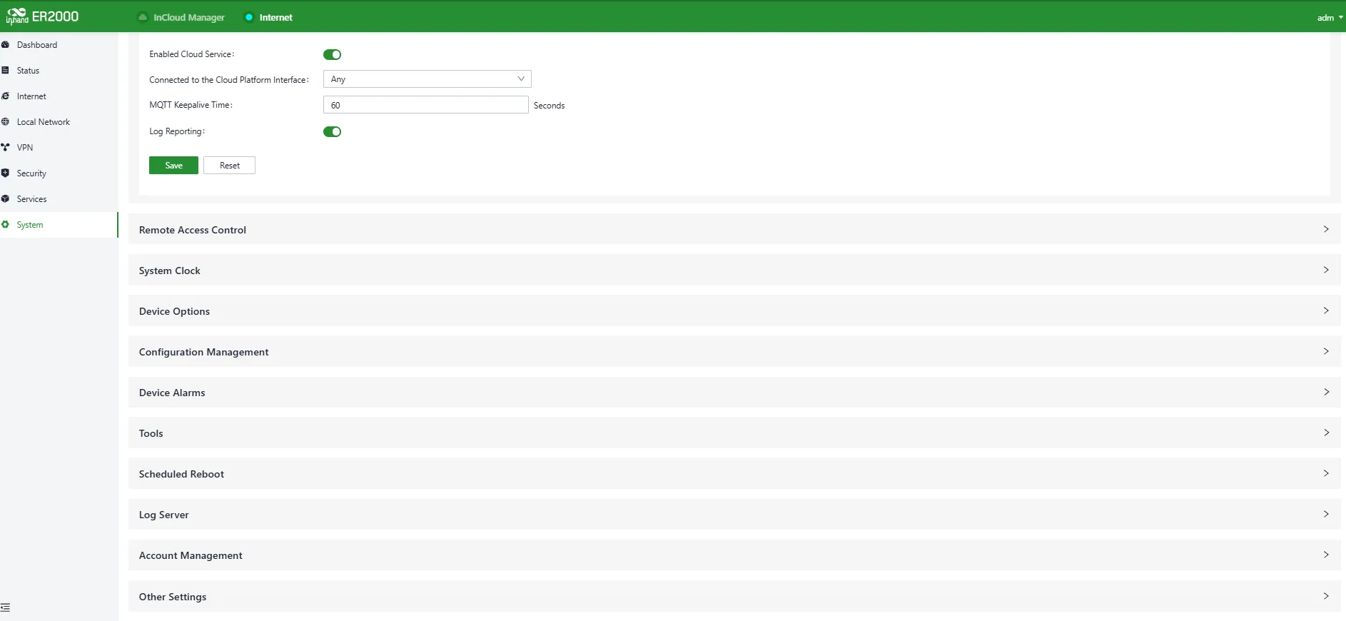Click the InCloud Manager cloud status icon
Viewport: 1346px width, 621px height.
(143, 17)
